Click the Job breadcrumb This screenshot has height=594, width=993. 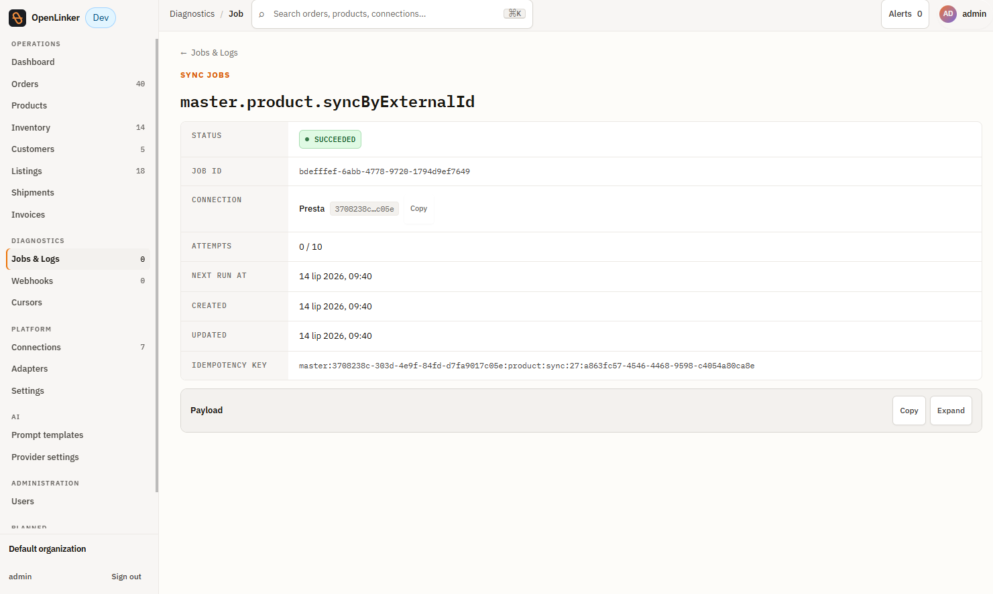pyautogui.click(x=236, y=14)
